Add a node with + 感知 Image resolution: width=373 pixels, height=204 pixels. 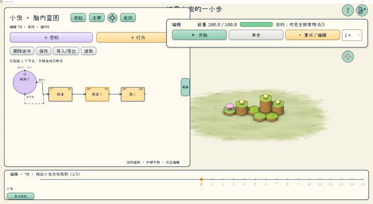pyautogui.click(x=51, y=38)
